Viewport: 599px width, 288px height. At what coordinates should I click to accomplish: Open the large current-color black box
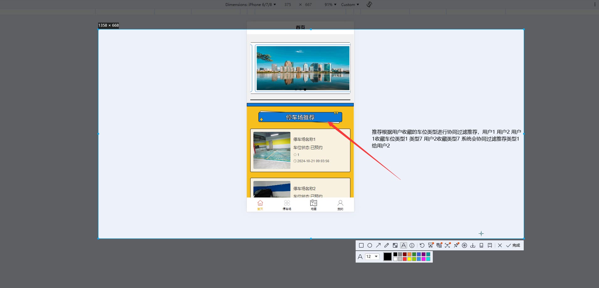[x=388, y=257]
